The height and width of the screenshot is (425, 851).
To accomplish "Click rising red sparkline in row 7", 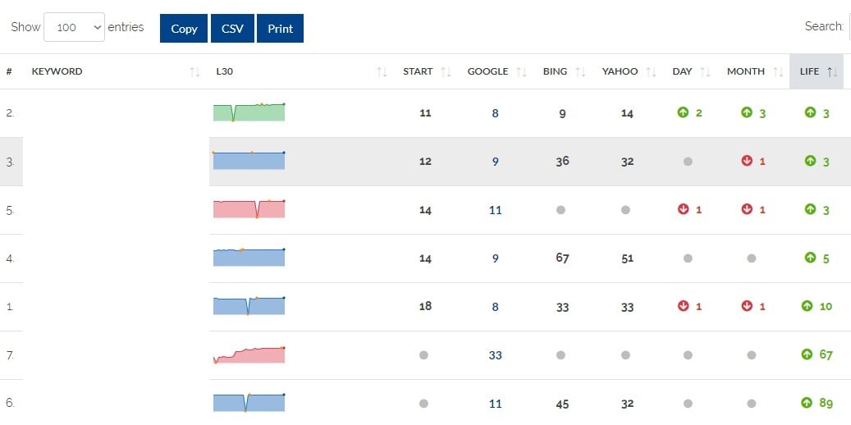I will pos(249,354).
